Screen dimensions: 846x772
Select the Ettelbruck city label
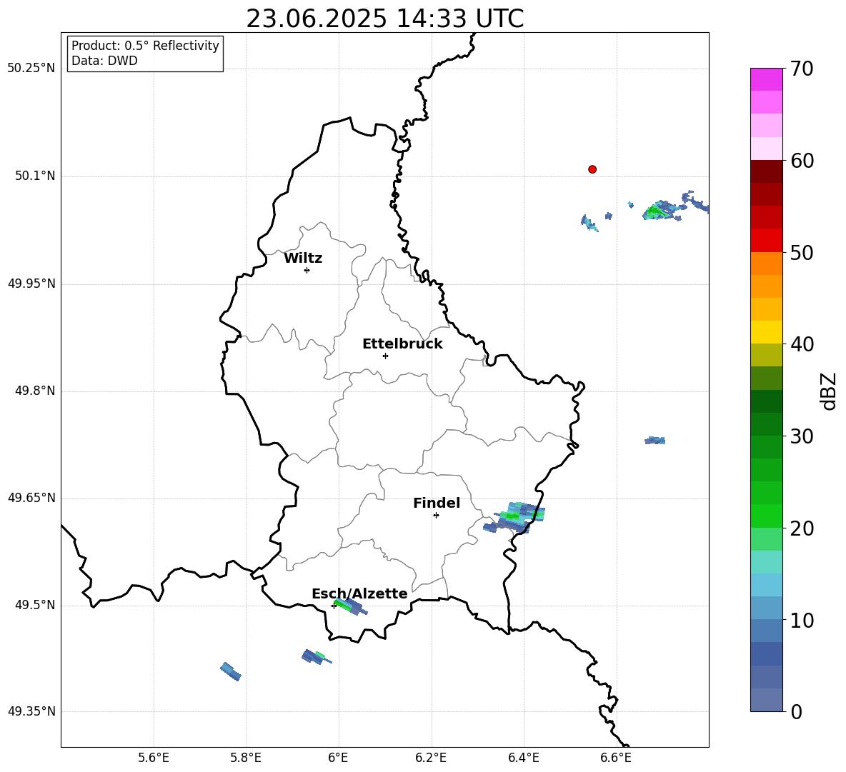click(402, 344)
